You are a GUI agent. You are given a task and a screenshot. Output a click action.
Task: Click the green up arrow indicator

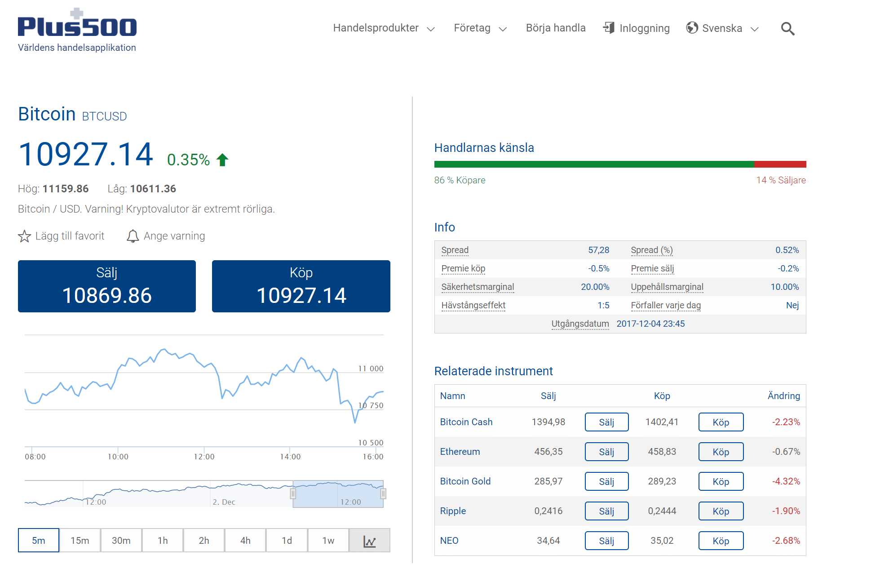coord(222,160)
